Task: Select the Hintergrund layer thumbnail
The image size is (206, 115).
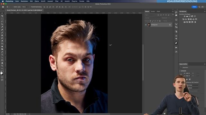Action: pos(149,25)
